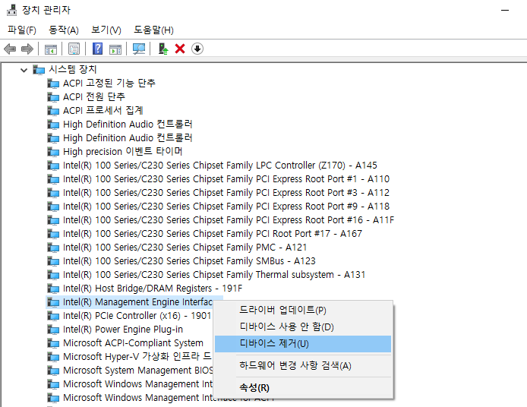527x407 pixels.
Task: Select 디바이스 제거(U) in context menu
Action: click(303, 344)
